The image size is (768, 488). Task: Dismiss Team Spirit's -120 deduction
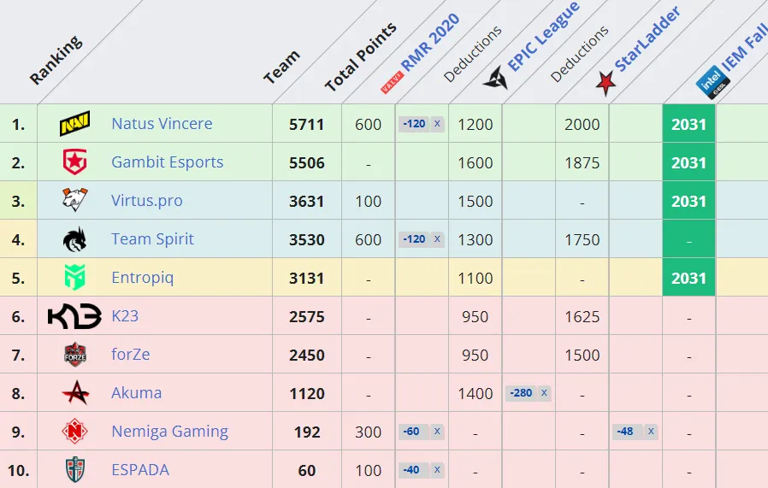coord(437,238)
